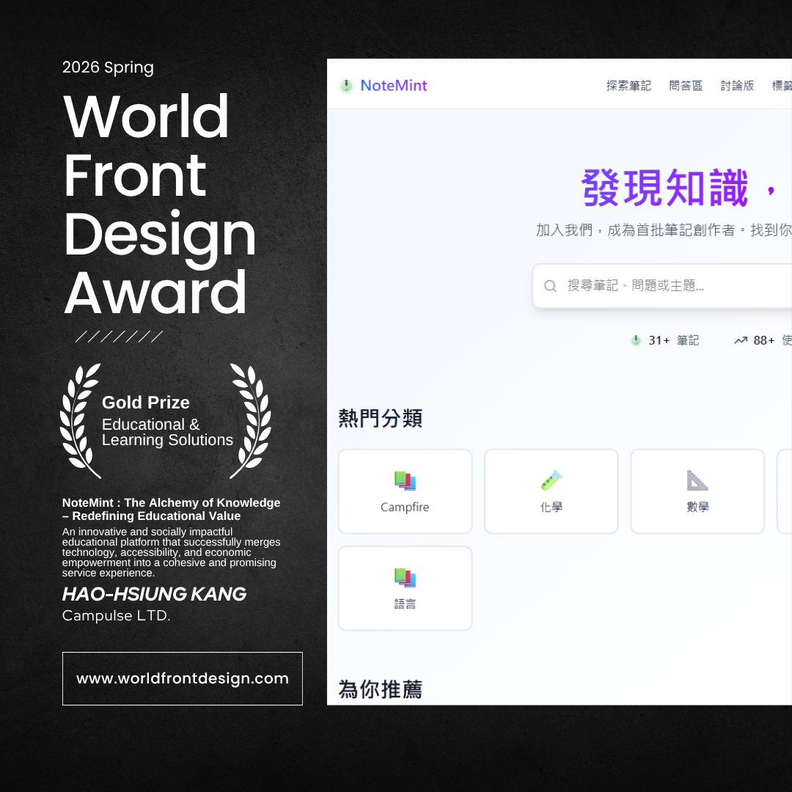Open the 化學 category card

click(x=551, y=491)
